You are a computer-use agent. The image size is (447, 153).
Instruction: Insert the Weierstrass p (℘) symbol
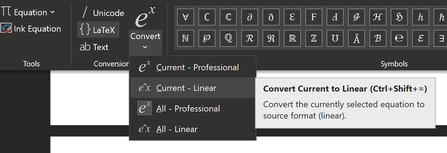(207, 38)
